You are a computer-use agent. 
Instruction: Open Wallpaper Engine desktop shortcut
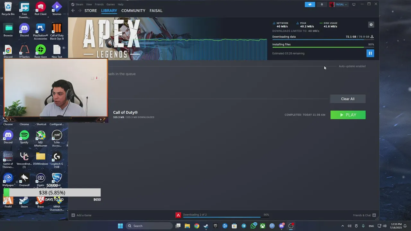(x=8, y=180)
